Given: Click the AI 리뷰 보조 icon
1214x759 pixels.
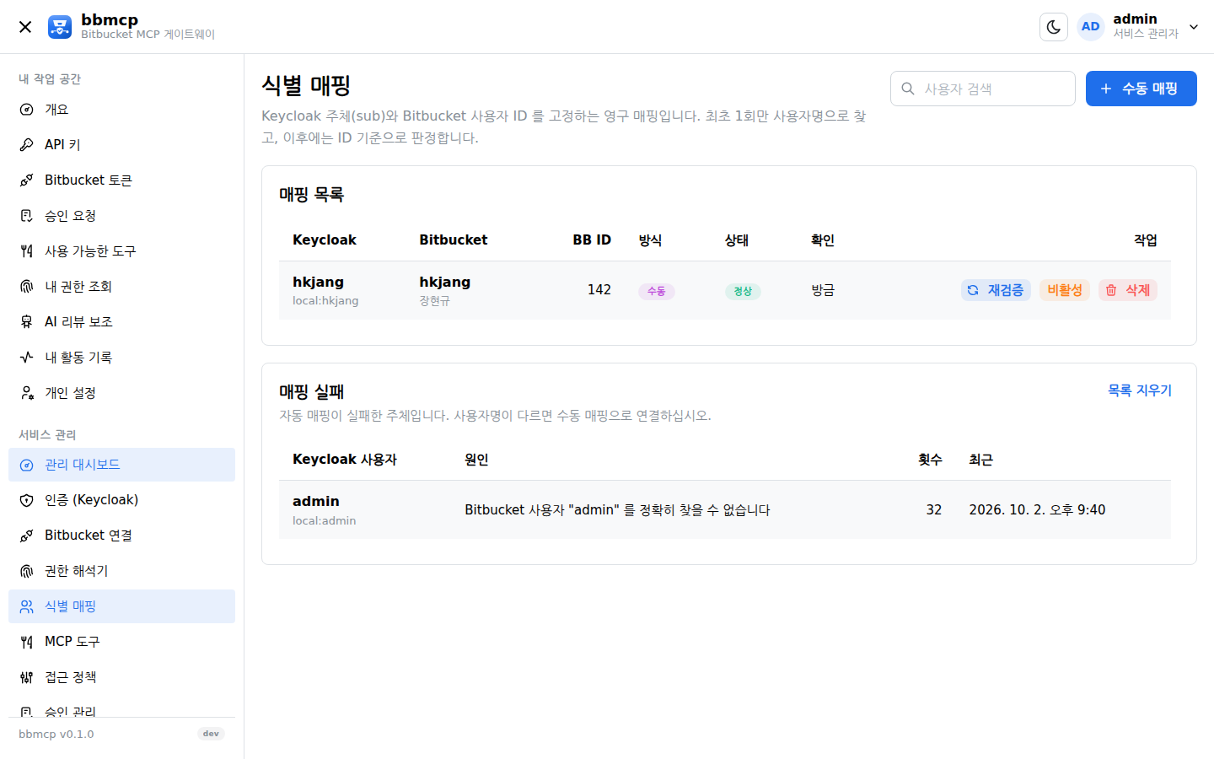Looking at the screenshot, I should click(26, 322).
